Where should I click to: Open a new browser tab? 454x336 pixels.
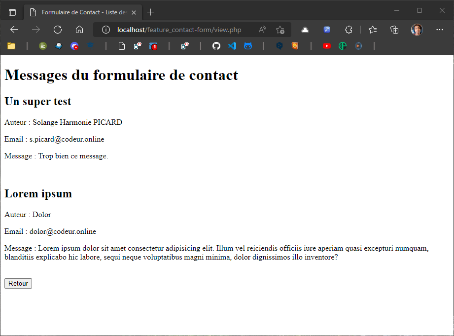[150, 12]
